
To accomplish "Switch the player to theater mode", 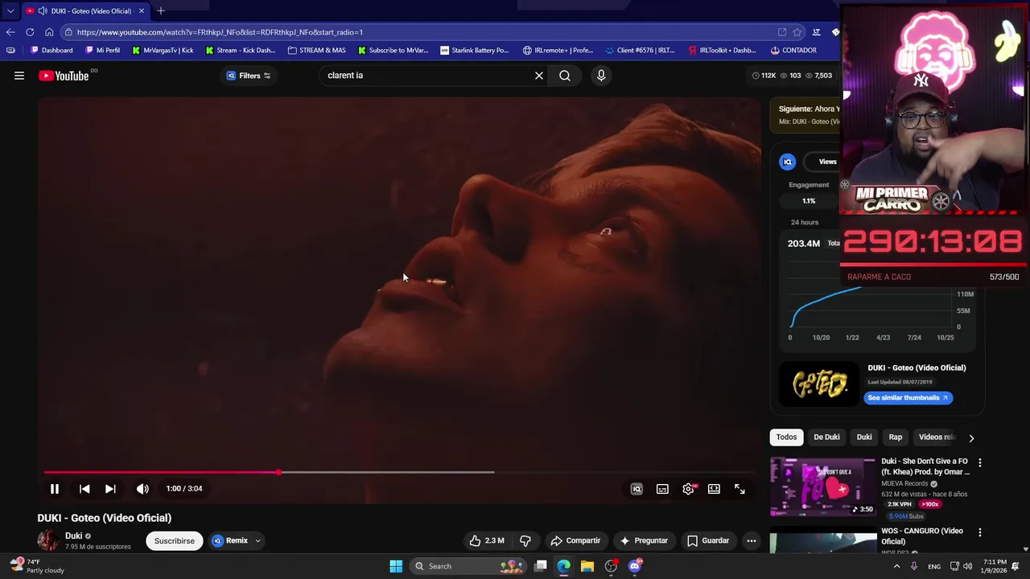I will [714, 489].
